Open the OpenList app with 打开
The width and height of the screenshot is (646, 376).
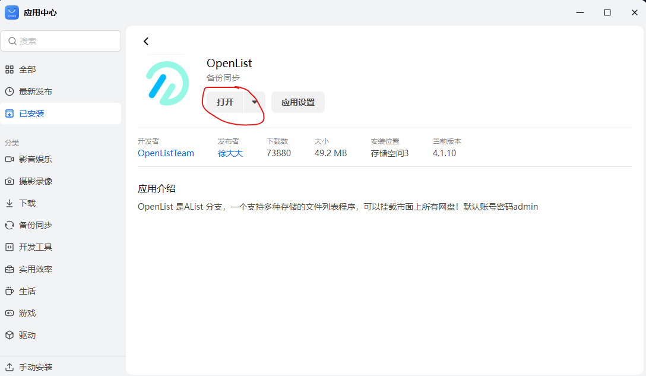225,102
